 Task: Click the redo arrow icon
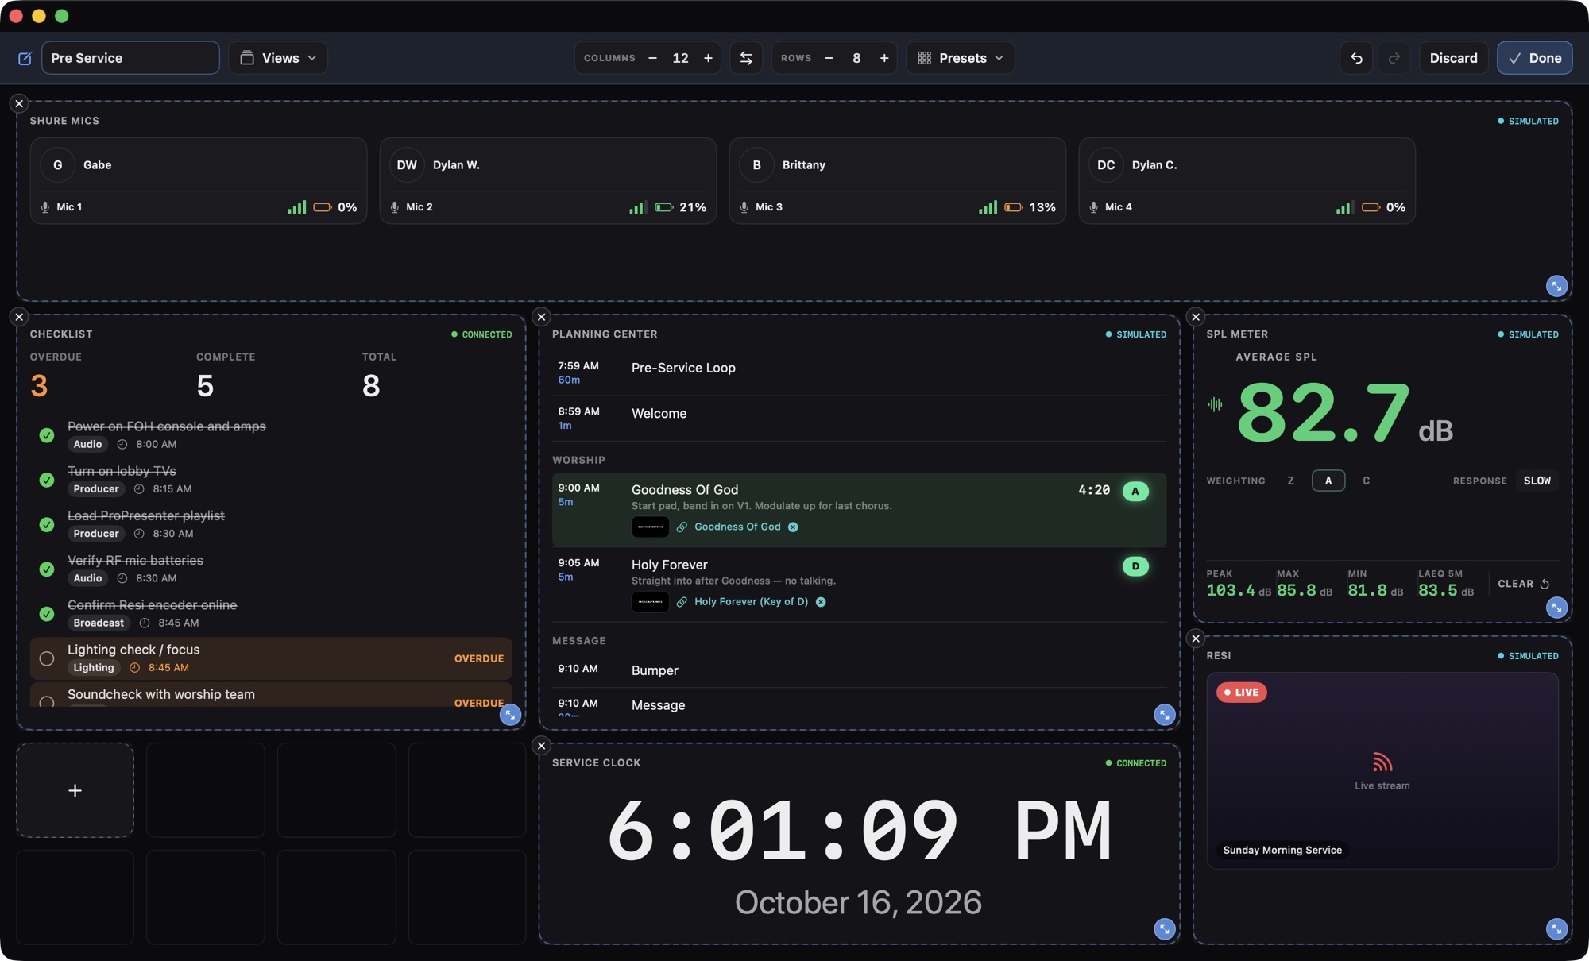click(1394, 58)
